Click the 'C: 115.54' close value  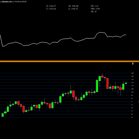[x=51, y=9]
